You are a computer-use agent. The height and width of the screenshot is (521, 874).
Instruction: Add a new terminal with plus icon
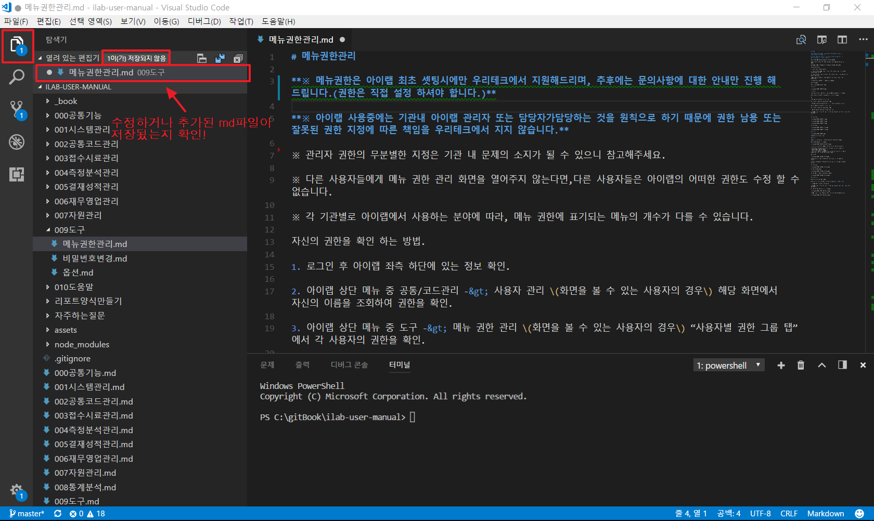781,366
